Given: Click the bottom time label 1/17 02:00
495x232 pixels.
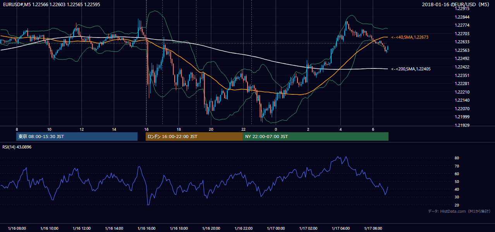Looking at the screenshot, I should click(308, 229).
